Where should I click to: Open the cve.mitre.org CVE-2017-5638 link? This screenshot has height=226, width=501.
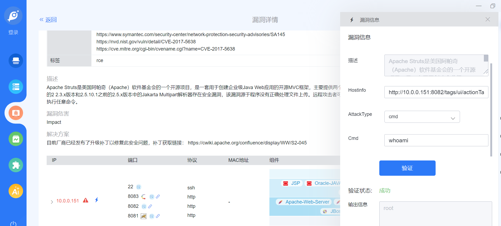click(x=166, y=49)
